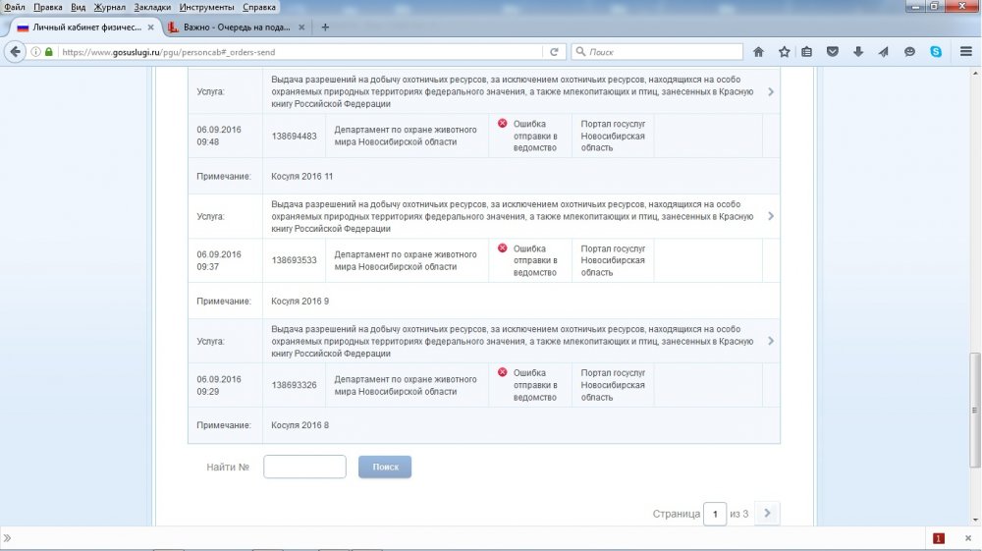Go to the Firefox home page icon
This screenshot has width=982, height=551.
click(x=758, y=52)
